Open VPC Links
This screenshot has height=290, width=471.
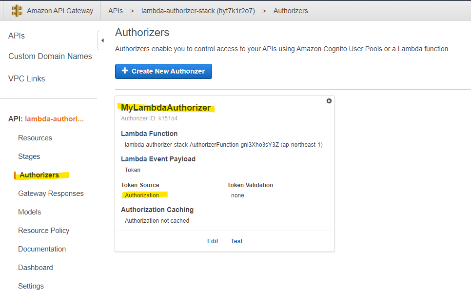27,78
